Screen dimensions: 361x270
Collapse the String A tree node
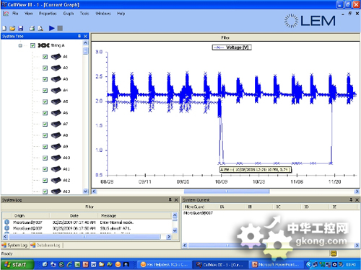[x=20, y=45]
